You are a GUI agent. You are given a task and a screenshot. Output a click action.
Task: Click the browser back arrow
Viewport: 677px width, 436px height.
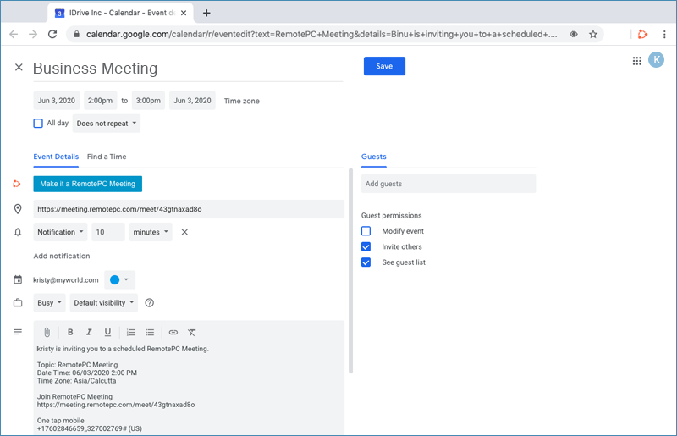14,34
